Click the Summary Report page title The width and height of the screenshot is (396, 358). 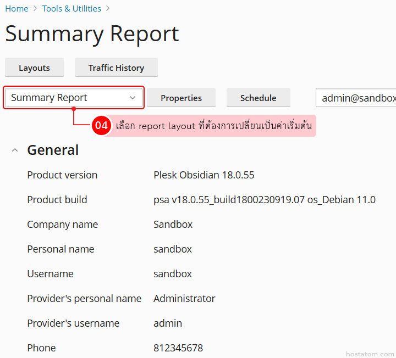click(x=92, y=34)
